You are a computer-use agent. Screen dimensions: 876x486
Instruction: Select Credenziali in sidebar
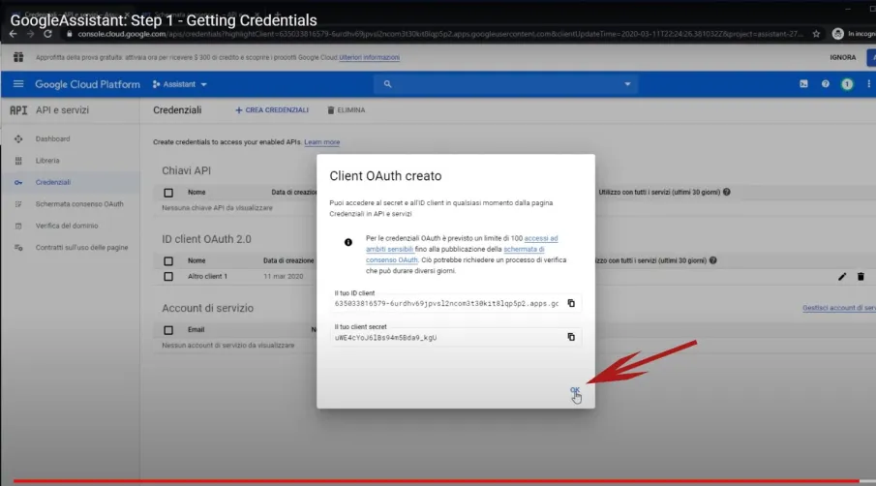pyautogui.click(x=53, y=182)
